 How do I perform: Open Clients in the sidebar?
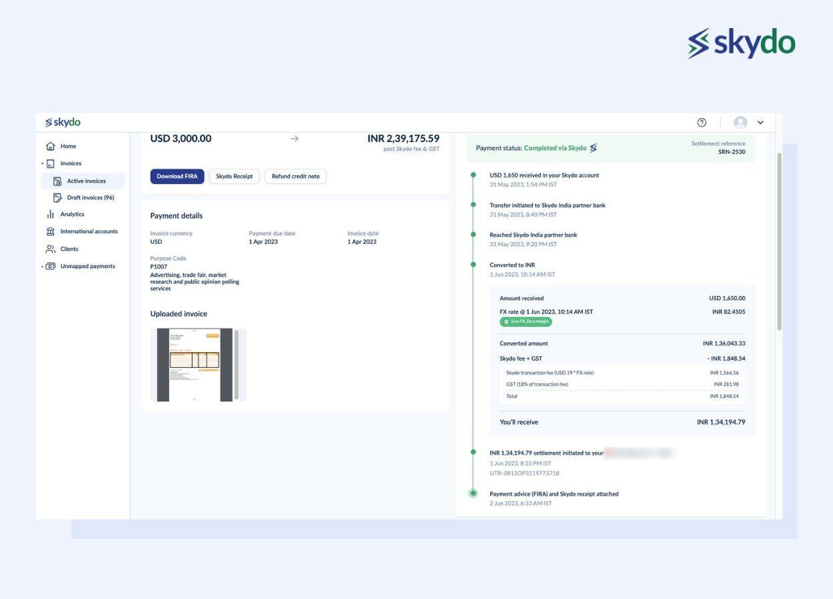click(x=69, y=249)
